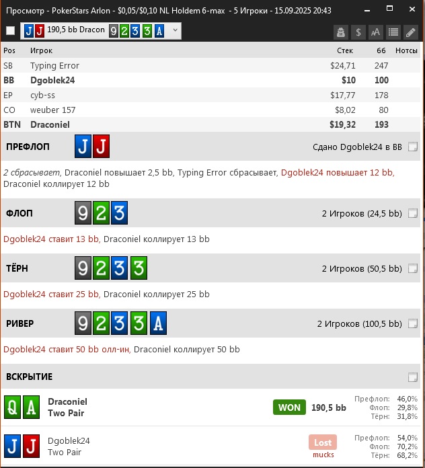Select the turn section checkbox
The height and width of the screenshot is (468, 425).
(413, 269)
